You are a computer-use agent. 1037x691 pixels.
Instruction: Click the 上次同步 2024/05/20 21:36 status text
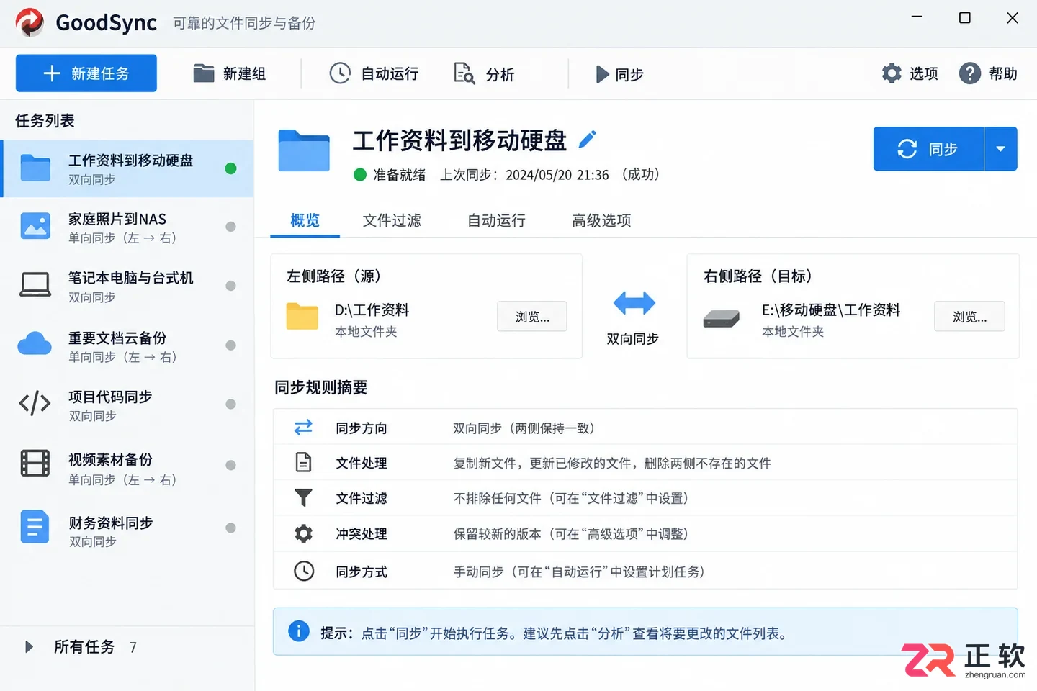[525, 175]
